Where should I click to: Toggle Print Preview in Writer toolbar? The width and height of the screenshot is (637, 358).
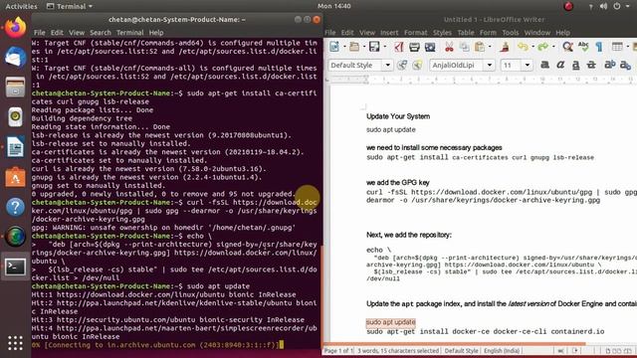coord(430,47)
